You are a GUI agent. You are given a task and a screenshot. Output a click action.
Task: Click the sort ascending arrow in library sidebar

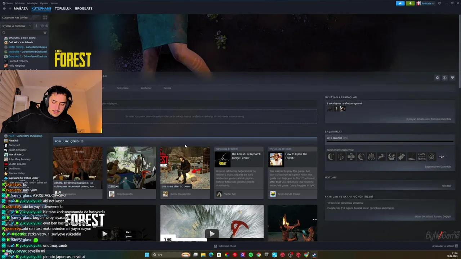(36, 26)
